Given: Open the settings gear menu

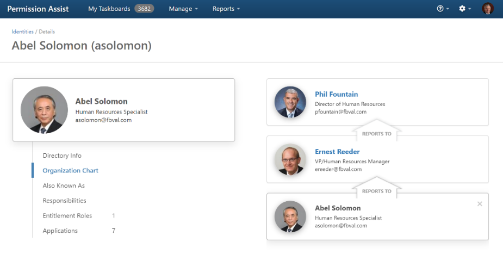Looking at the screenshot, I should pos(464,9).
